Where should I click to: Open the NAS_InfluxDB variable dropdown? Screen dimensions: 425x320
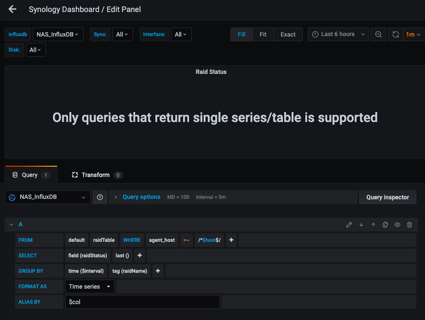pyautogui.click(x=58, y=34)
